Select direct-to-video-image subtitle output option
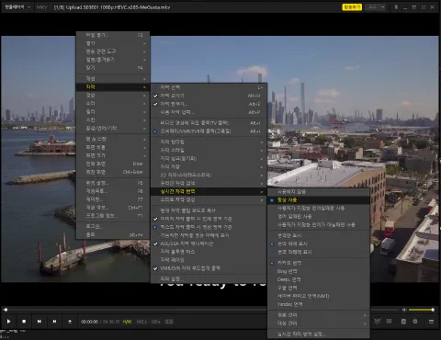This screenshot has width=441, height=340. click(209, 123)
